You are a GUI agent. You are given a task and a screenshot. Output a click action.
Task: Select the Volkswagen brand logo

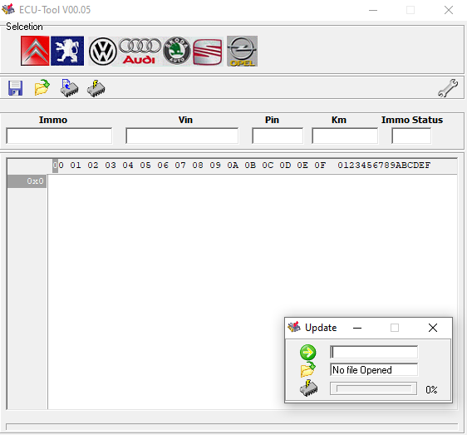click(x=103, y=52)
